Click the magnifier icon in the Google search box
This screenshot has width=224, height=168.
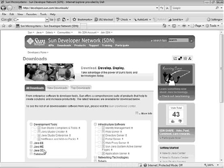pos(217,8)
